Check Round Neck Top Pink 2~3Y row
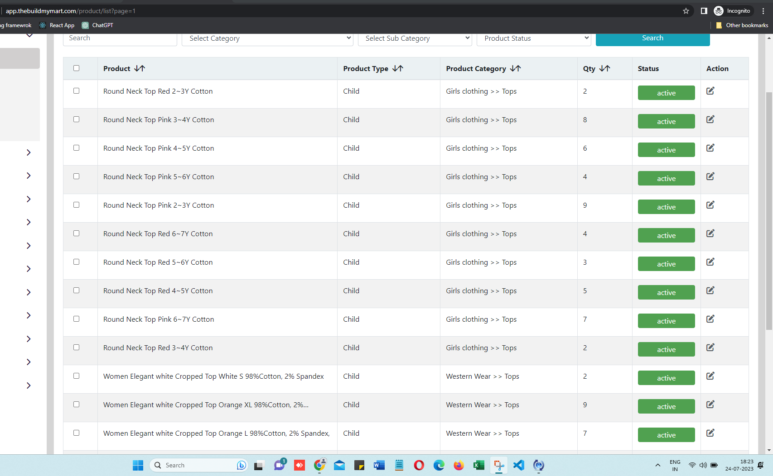 pyautogui.click(x=76, y=205)
